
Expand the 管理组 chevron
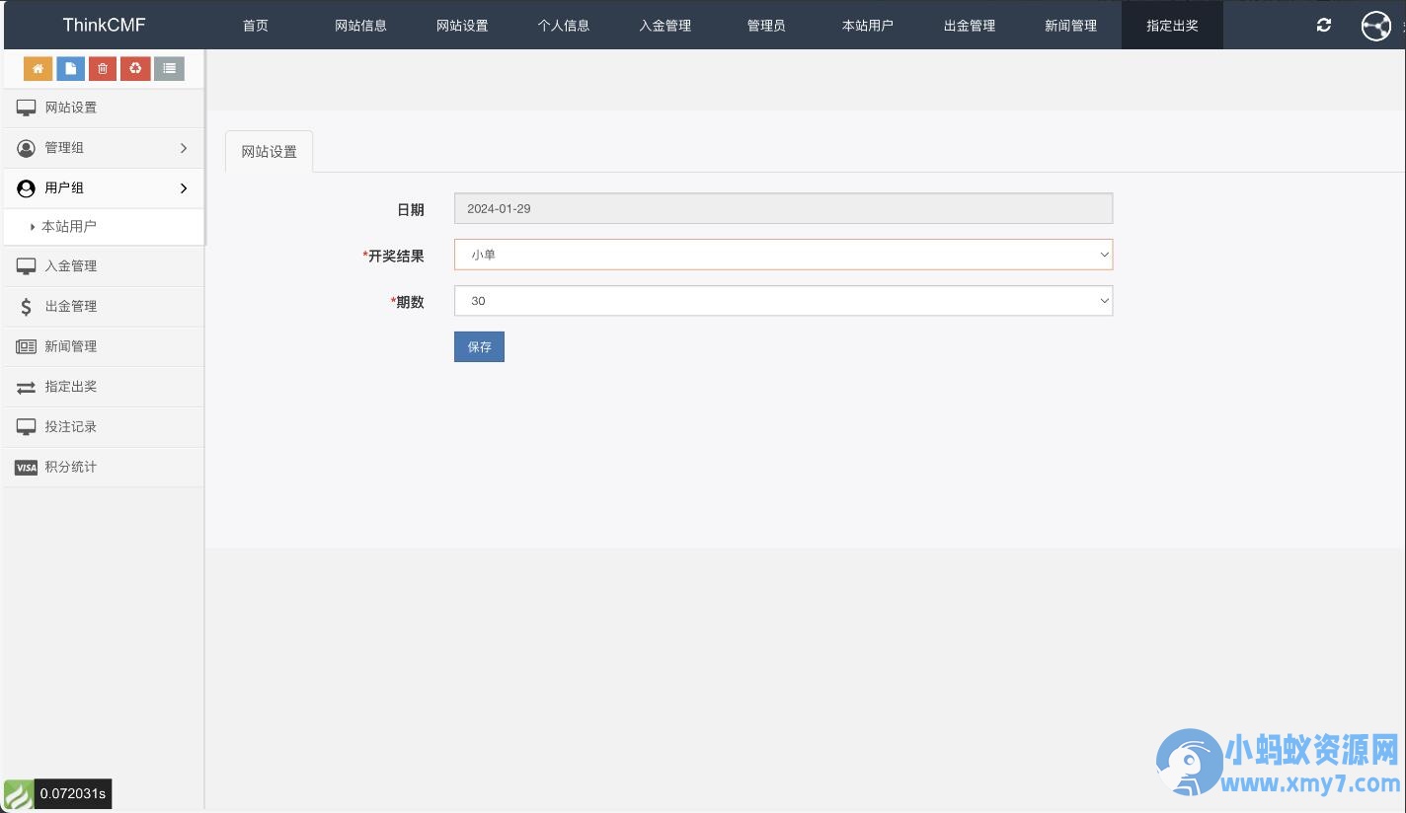(x=184, y=148)
